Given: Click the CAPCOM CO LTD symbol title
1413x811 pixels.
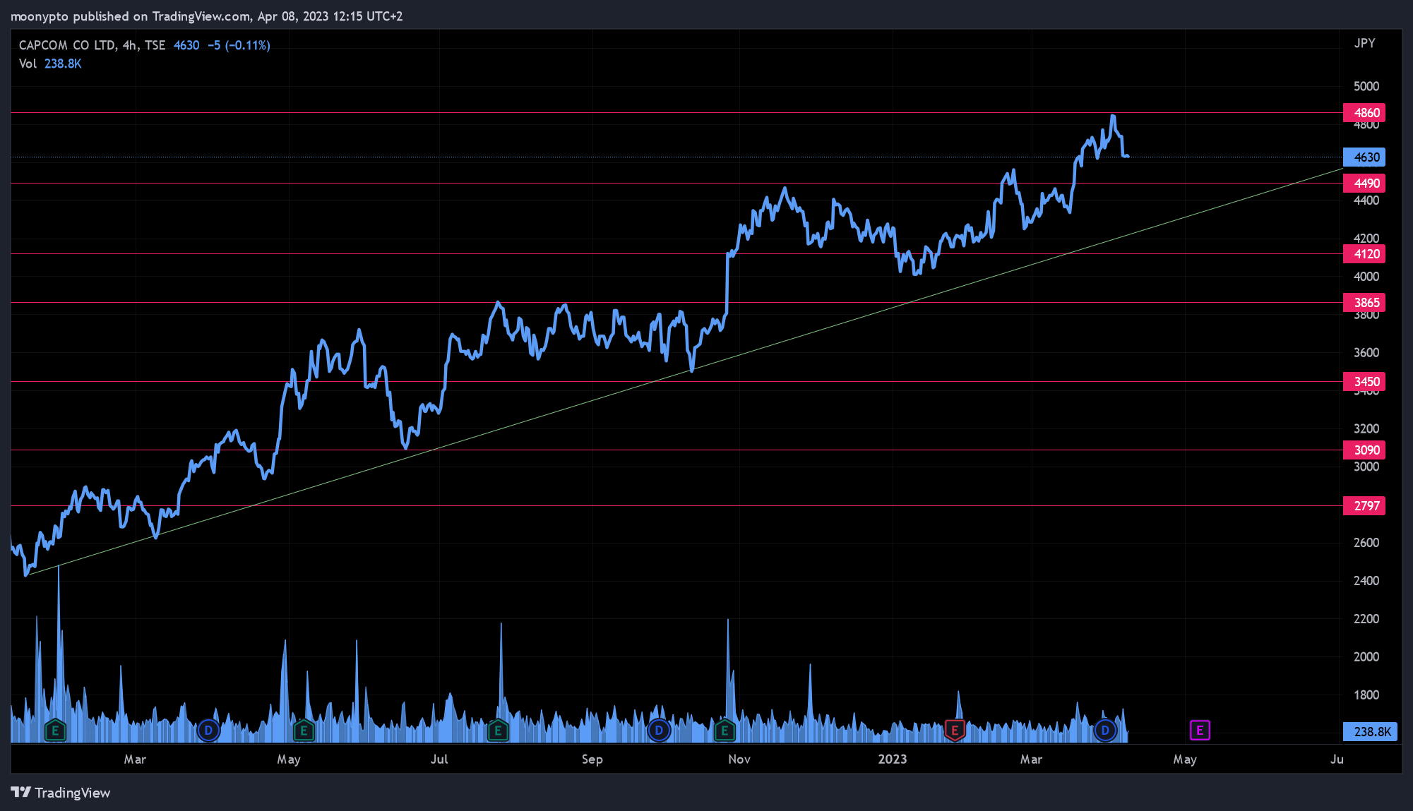Looking at the screenshot, I should pos(67,45).
